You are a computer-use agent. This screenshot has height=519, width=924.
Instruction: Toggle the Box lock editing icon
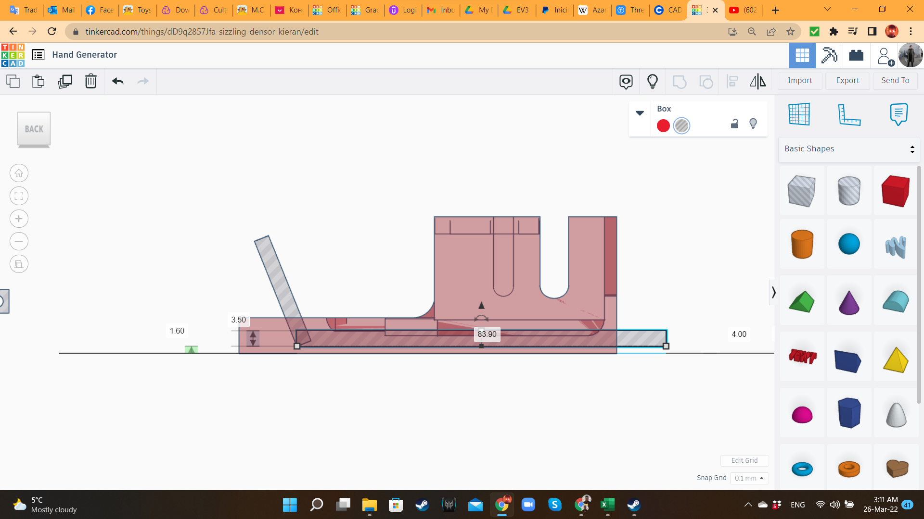pyautogui.click(x=734, y=124)
